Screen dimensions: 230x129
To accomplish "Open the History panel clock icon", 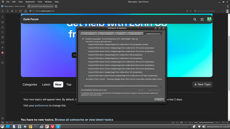I will (x=2, y=32).
